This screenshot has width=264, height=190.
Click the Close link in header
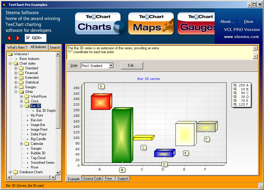coord(249,22)
